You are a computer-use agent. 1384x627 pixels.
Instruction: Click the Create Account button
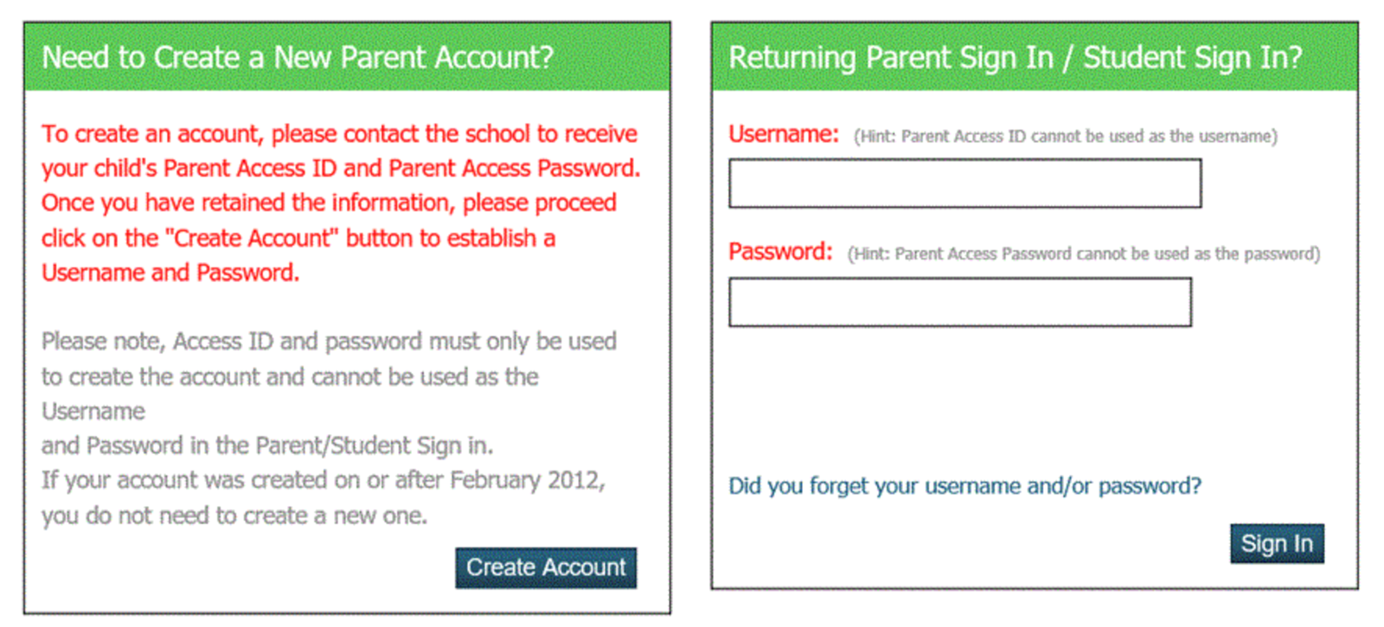tap(546, 567)
